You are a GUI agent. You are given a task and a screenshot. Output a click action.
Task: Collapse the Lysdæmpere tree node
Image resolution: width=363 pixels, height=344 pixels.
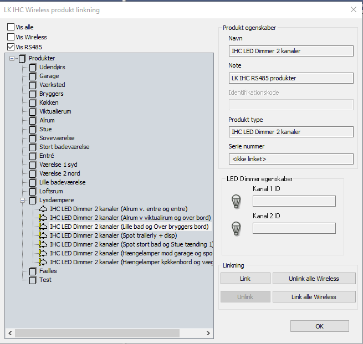click(22, 200)
